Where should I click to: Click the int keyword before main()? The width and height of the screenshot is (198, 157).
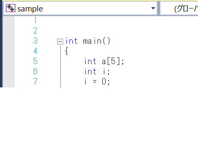[x=72, y=41]
